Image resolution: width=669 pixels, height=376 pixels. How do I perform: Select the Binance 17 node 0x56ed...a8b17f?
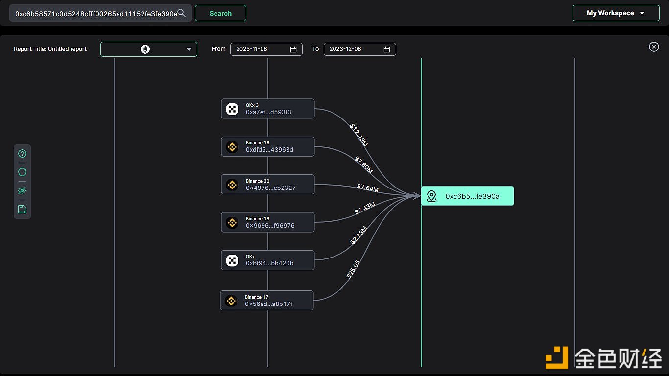point(267,301)
